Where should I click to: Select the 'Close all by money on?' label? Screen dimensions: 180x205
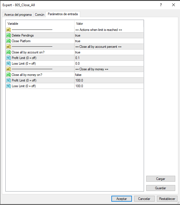coord(27,75)
